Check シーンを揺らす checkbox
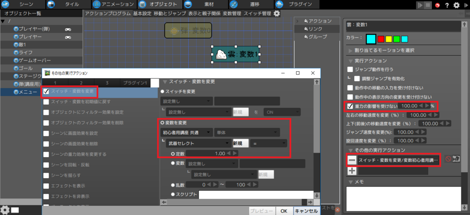Image resolution: width=470 pixels, height=215 pixels. point(46,175)
